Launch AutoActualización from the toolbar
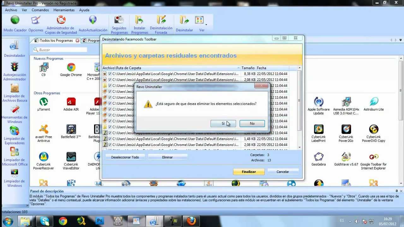404x227 pixels. click(93, 24)
